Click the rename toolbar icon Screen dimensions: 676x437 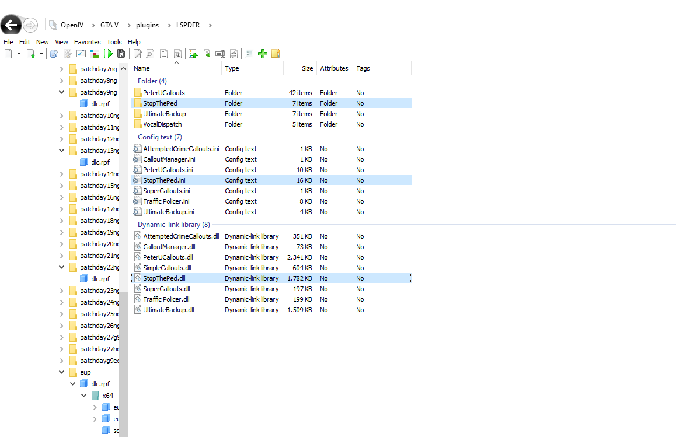(x=220, y=54)
